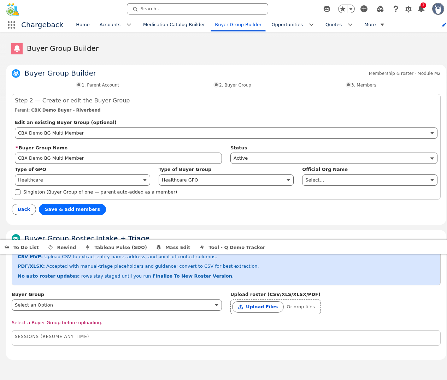
Task: Toggle the Singleton buyer group checkbox
Action: 18,192
